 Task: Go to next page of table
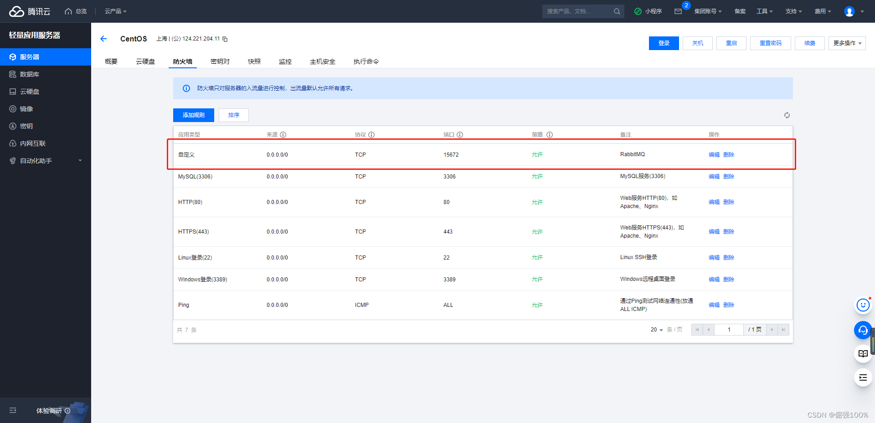[x=772, y=330]
